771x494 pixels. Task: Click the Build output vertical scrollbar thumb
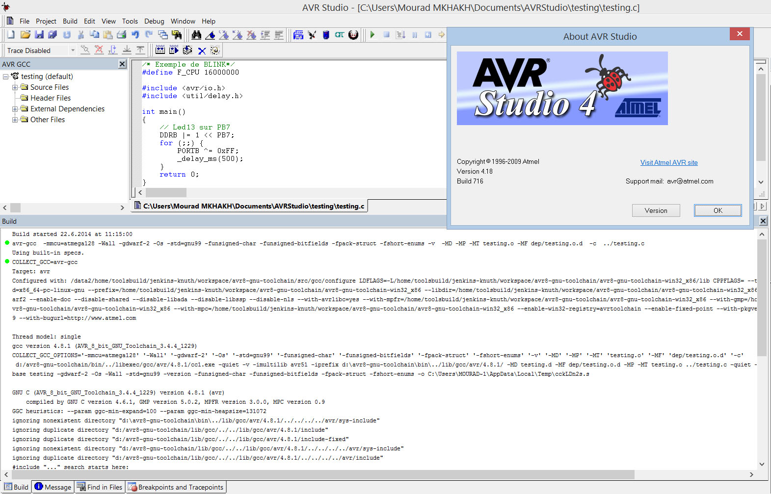click(x=762, y=298)
